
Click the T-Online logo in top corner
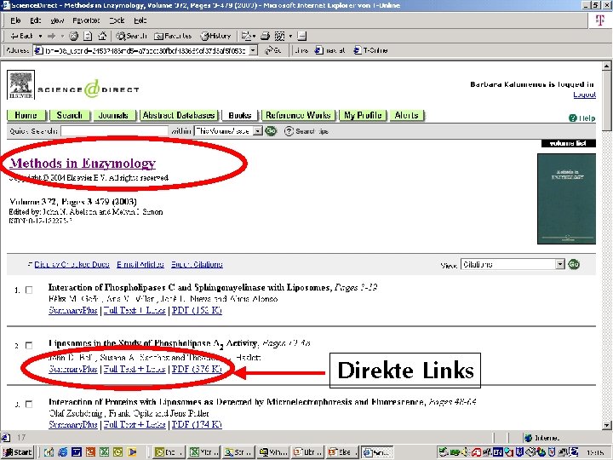[x=599, y=20]
